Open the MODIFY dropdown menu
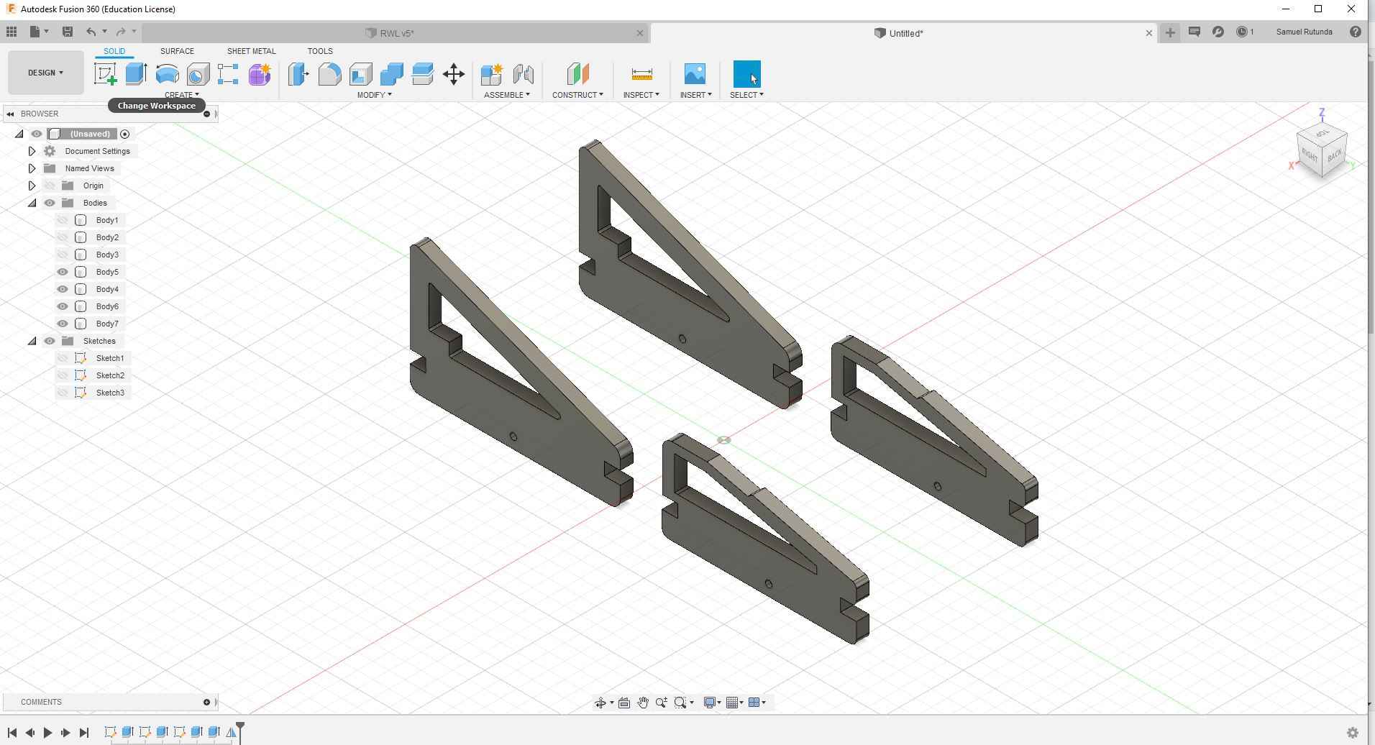 pyautogui.click(x=374, y=95)
